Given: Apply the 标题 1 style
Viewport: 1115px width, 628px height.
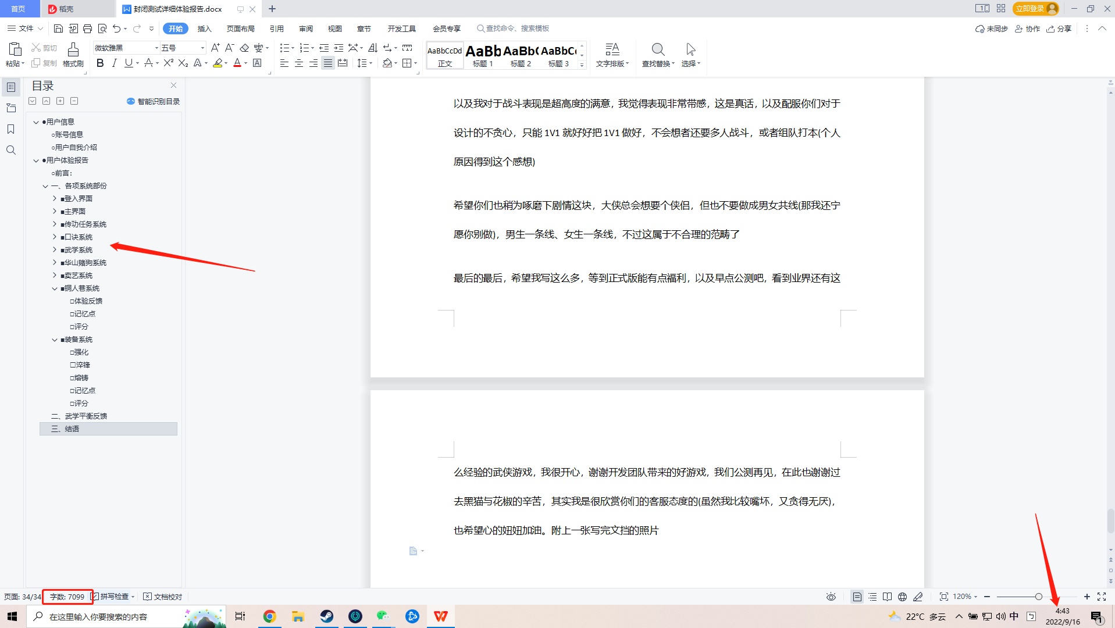Looking at the screenshot, I should coord(483,55).
